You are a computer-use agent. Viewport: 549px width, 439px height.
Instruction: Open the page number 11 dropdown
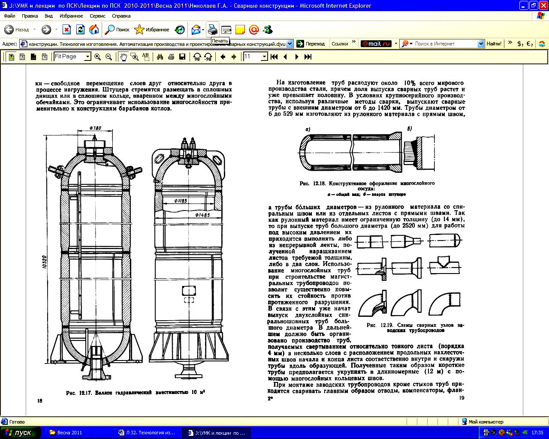pyautogui.click(x=264, y=57)
